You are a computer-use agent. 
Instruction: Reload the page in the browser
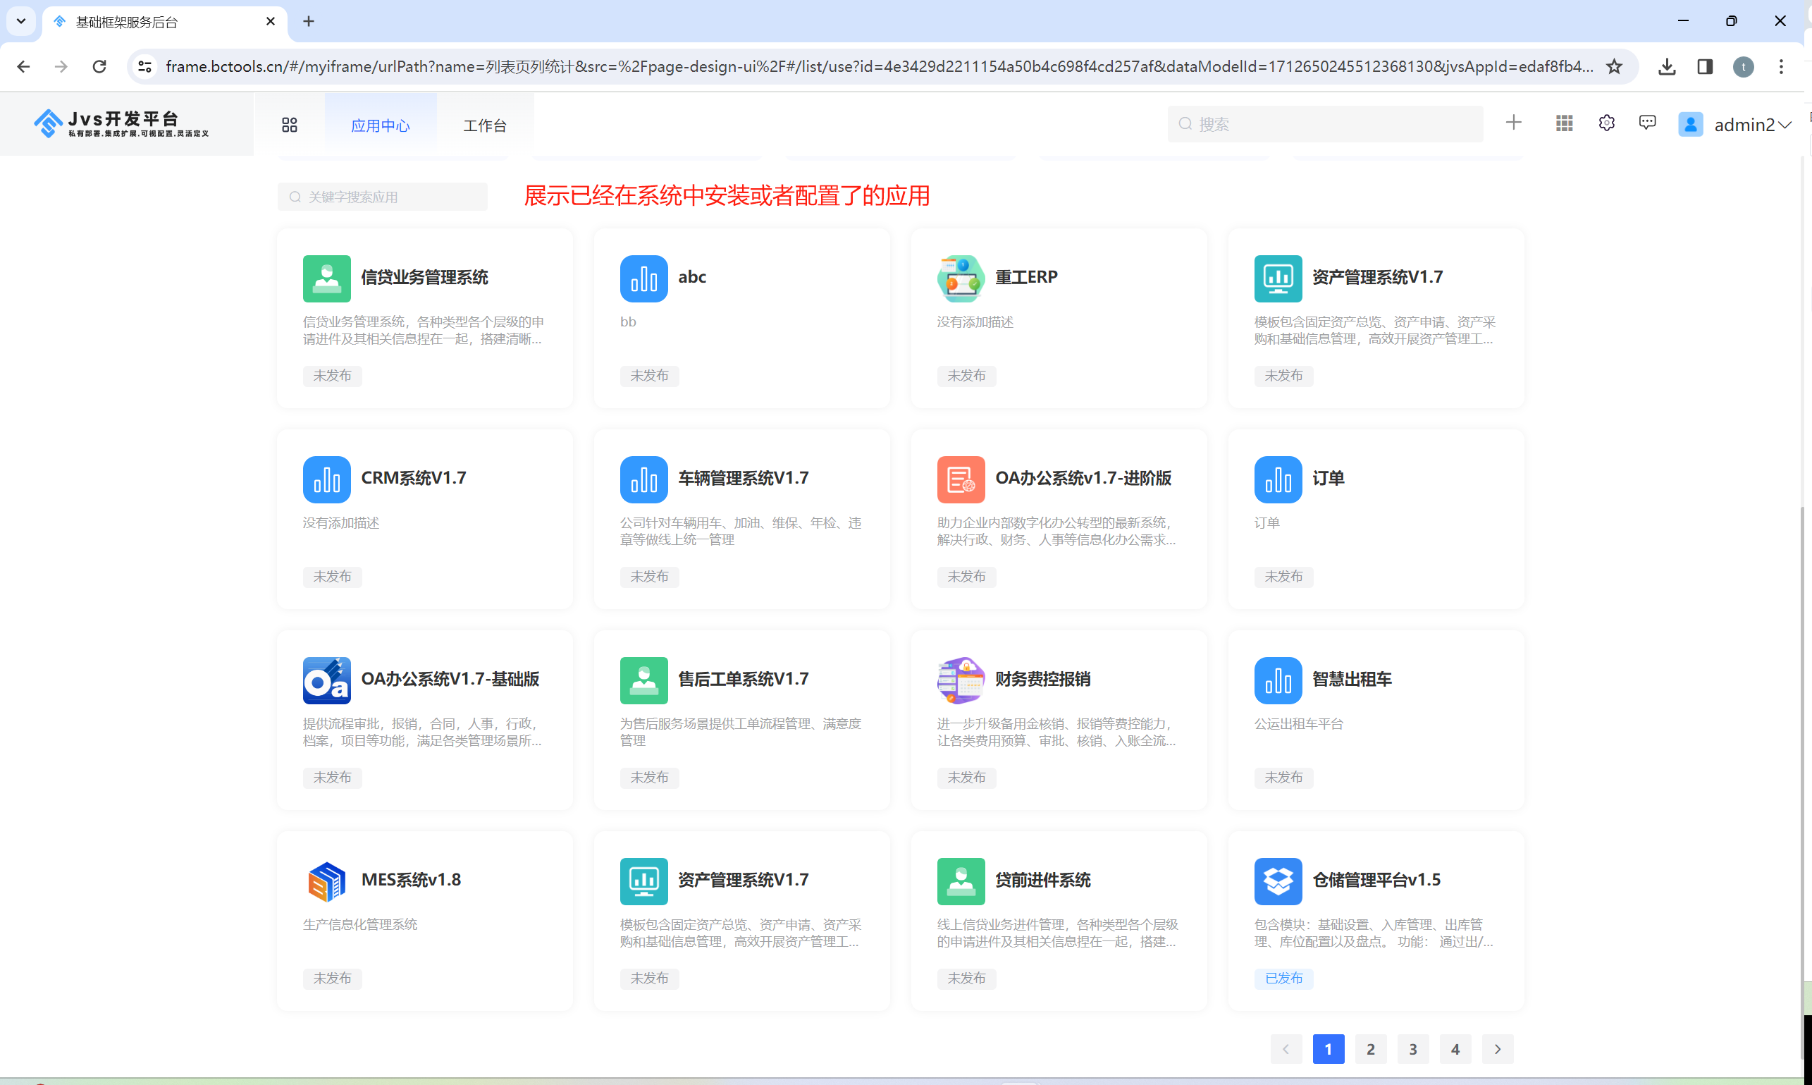(99, 66)
